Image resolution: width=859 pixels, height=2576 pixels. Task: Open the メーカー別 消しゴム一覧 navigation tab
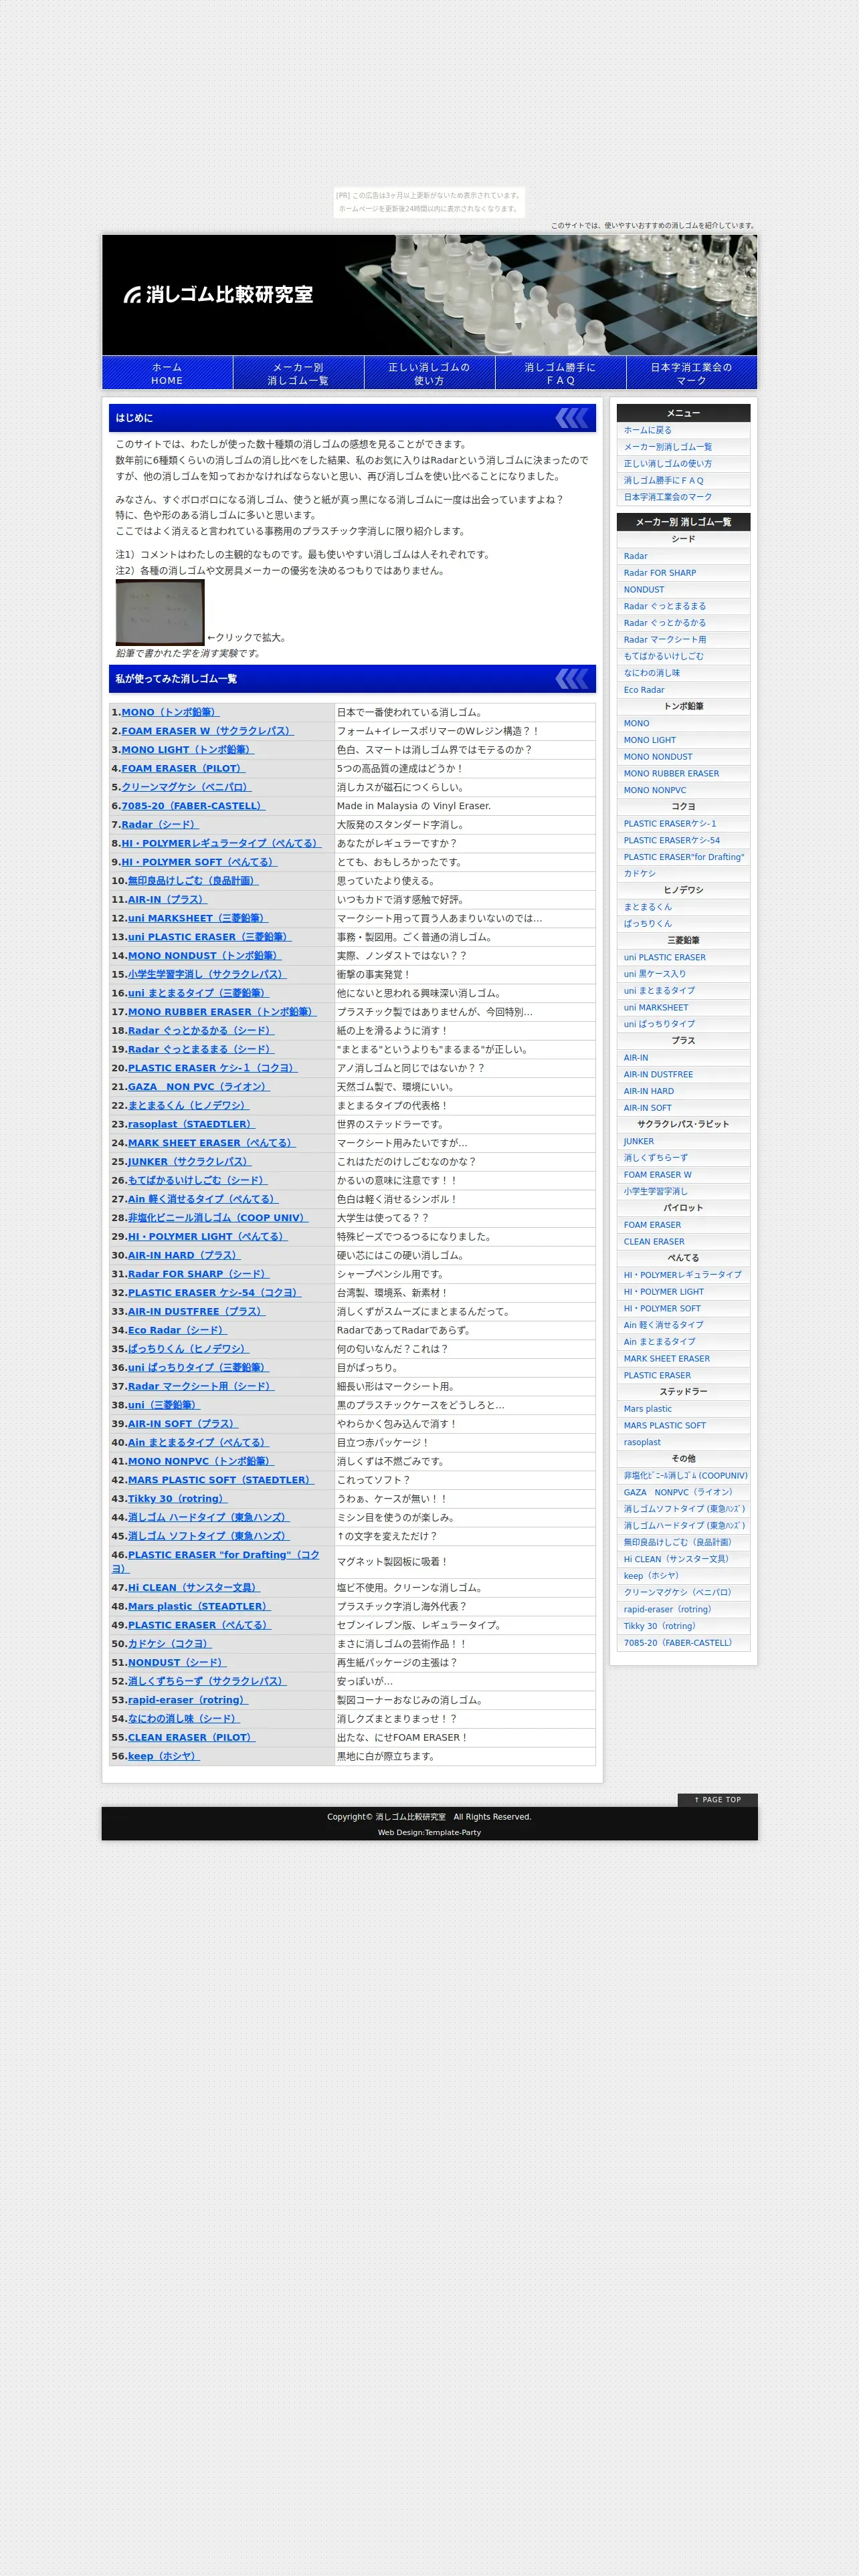coord(298,373)
